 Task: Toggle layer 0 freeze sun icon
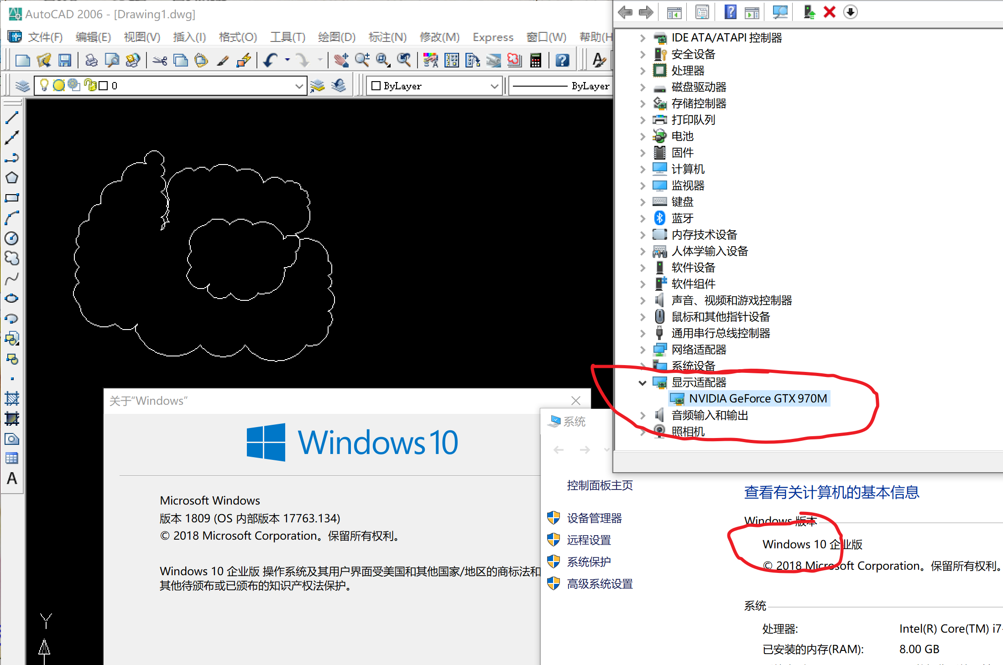click(x=59, y=85)
